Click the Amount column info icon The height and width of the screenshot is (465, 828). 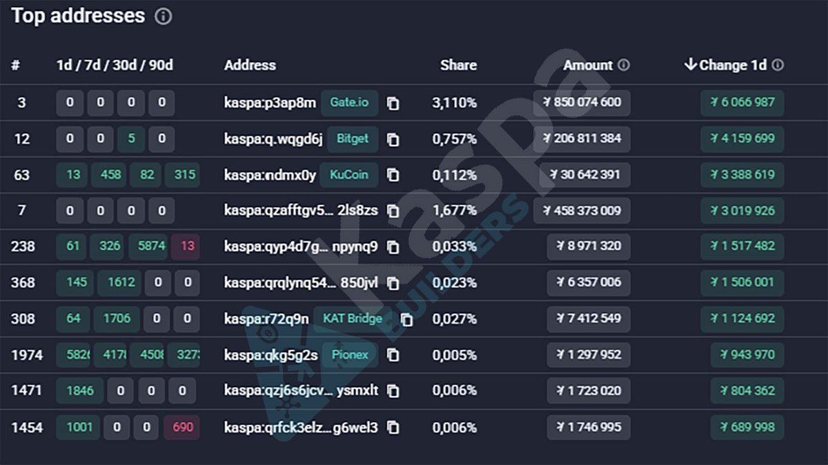624,65
